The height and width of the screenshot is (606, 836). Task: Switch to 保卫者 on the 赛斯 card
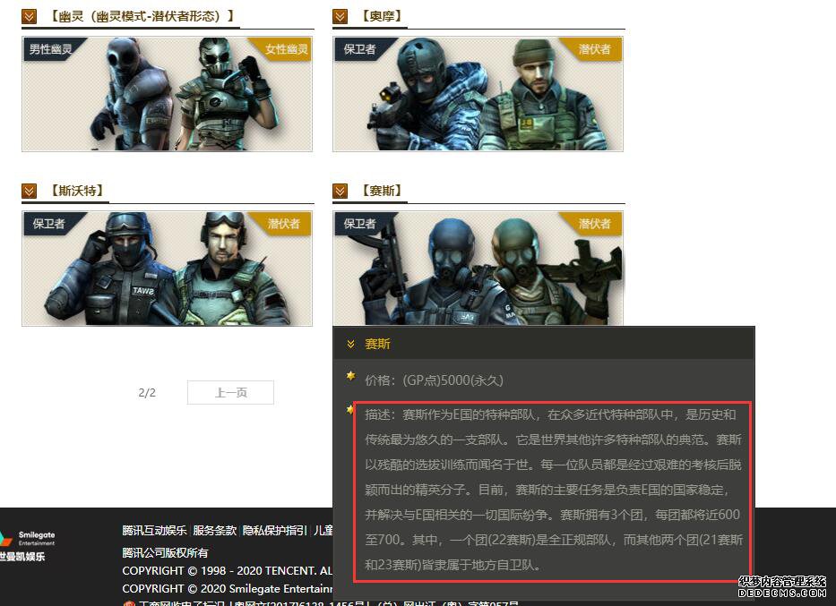coord(361,224)
